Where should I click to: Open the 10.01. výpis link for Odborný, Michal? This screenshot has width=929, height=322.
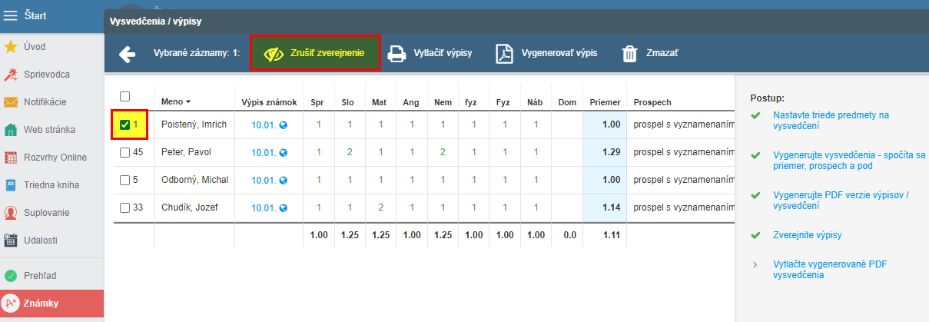(264, 180)
